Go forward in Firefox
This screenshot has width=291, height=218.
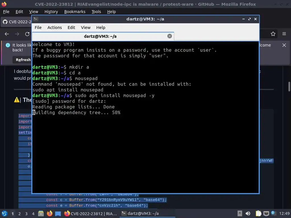(x=17, y=34)
